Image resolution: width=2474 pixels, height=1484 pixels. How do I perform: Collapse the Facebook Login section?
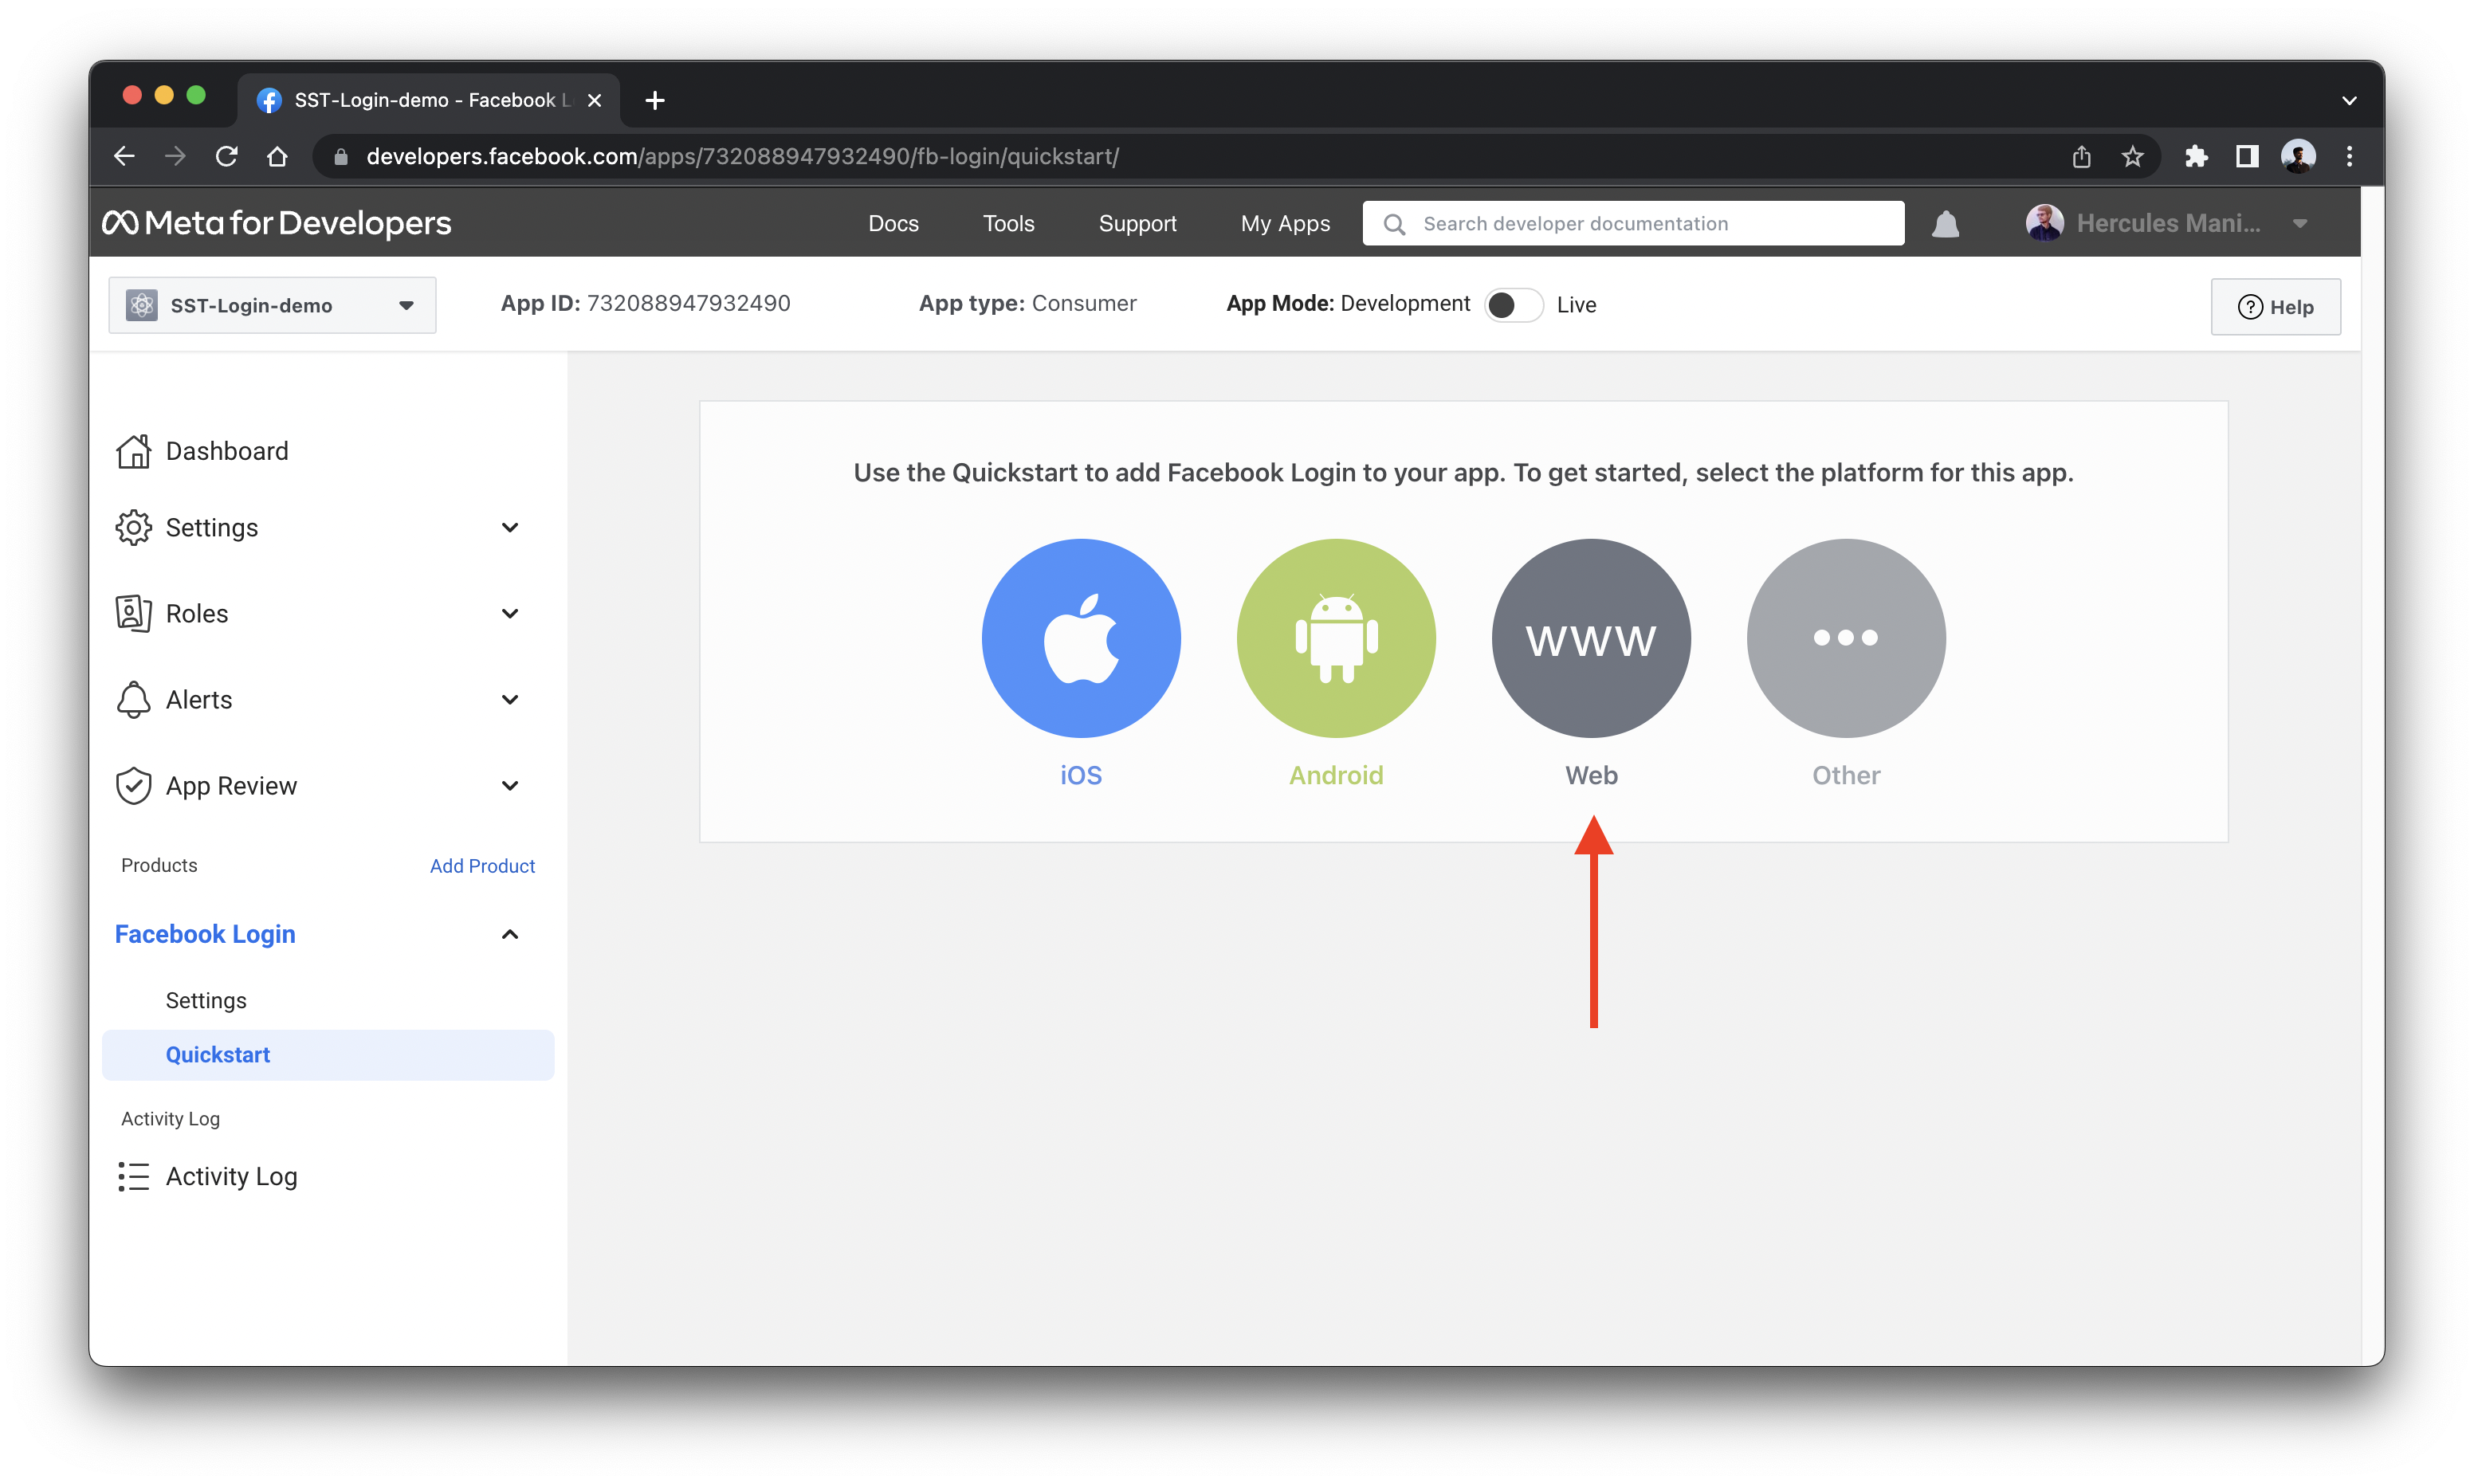[510, 934]
